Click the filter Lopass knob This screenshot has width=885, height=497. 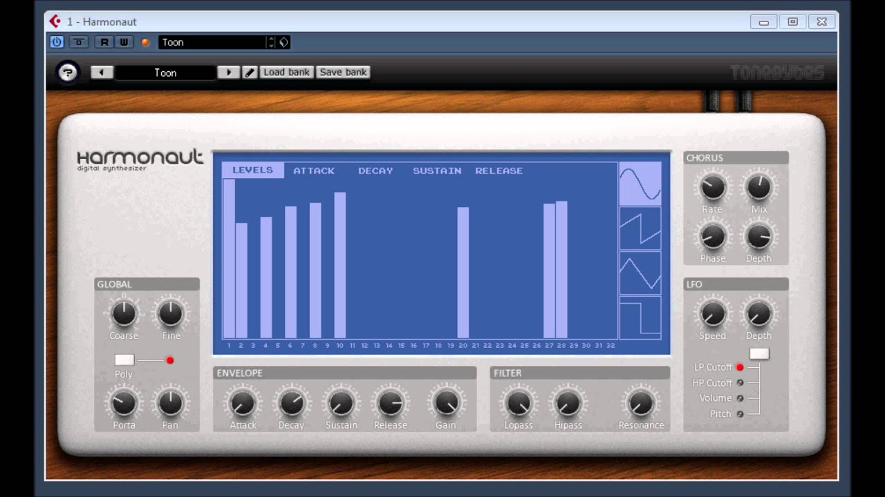[x=518, y=403]
